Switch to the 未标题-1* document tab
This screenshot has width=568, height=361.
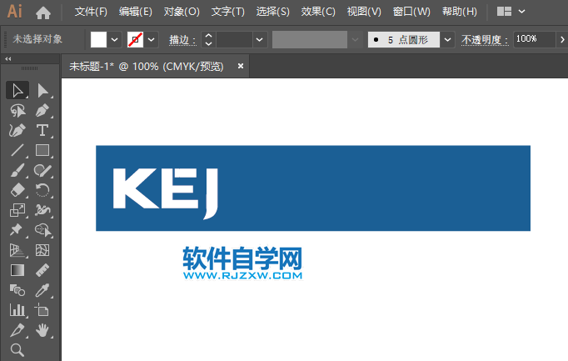pos(147,67)
